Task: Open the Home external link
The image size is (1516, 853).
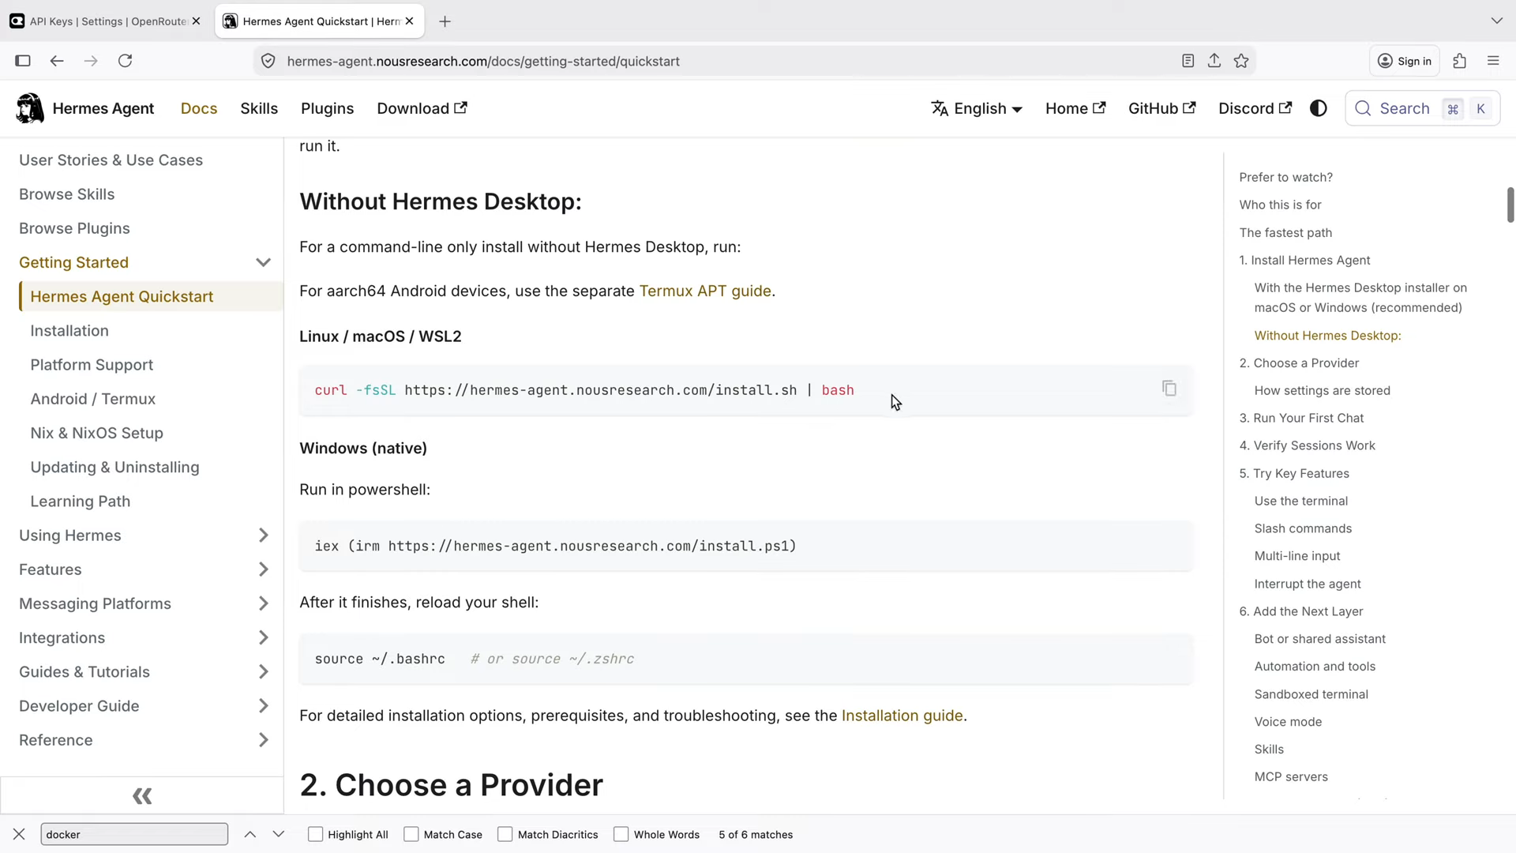Action: point(1075,108)
